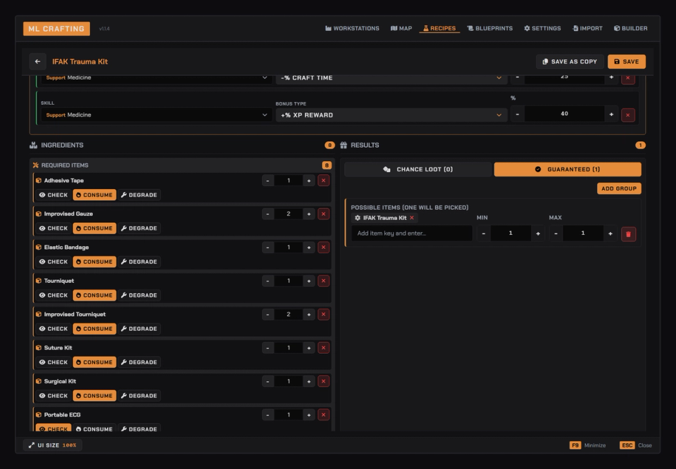Set Surgical Kit to Degrade mode

pyautogui.click(x=139, y=396)
